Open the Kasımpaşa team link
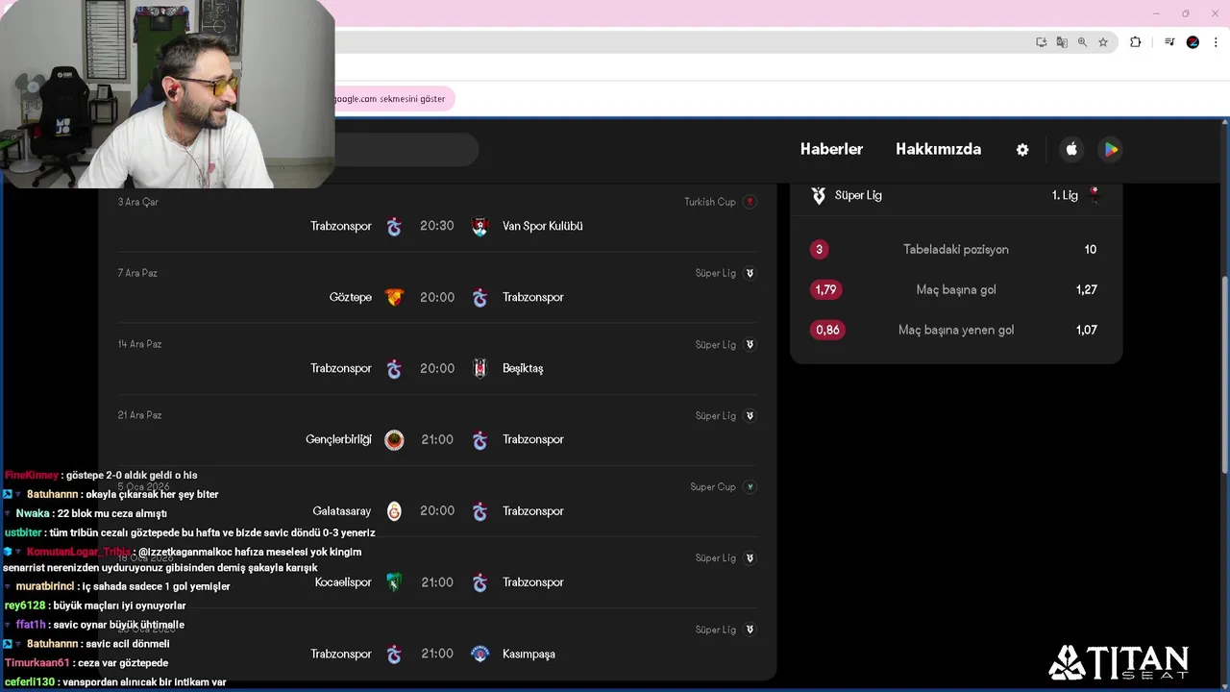This screenshot has width=1230, height=692. pyautogui.click(x=529, y=655)
